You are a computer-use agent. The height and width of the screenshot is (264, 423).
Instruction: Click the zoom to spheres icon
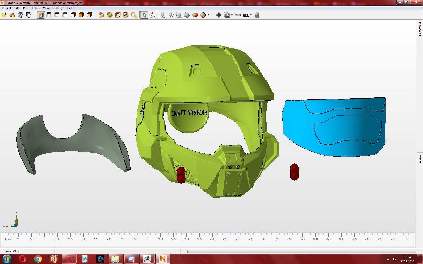(x=101, y=15)
